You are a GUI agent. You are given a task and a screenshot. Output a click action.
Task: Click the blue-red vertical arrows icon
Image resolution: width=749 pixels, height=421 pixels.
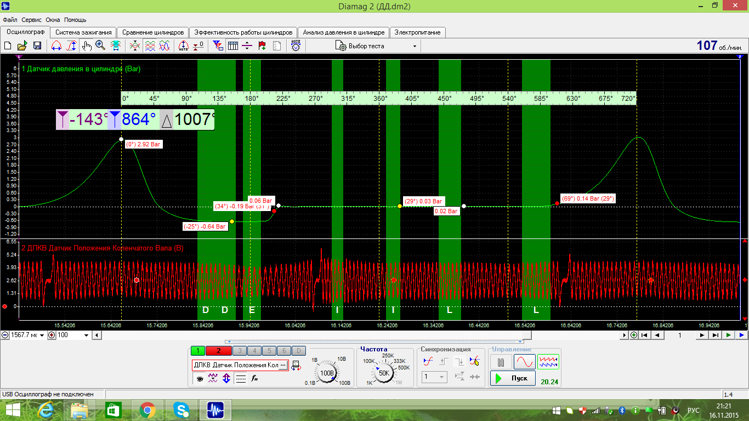tap(226, 378)
